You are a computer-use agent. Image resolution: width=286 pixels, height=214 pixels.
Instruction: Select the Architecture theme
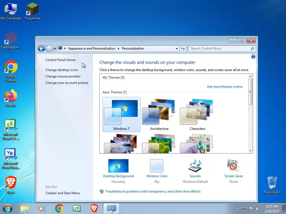point(159,115)
